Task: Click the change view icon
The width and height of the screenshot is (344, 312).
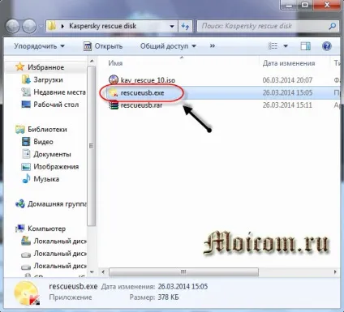Action: pos(273,46)
